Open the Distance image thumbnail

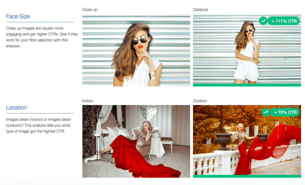247,50
